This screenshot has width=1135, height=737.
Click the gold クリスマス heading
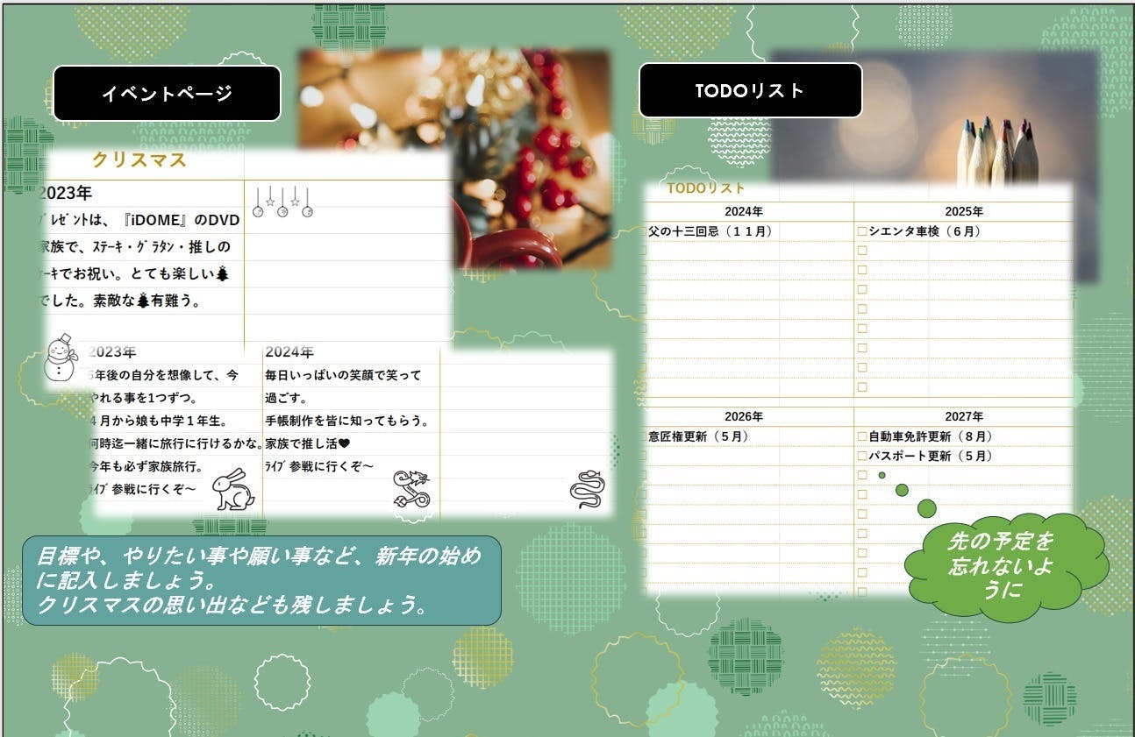click(139, 160)
